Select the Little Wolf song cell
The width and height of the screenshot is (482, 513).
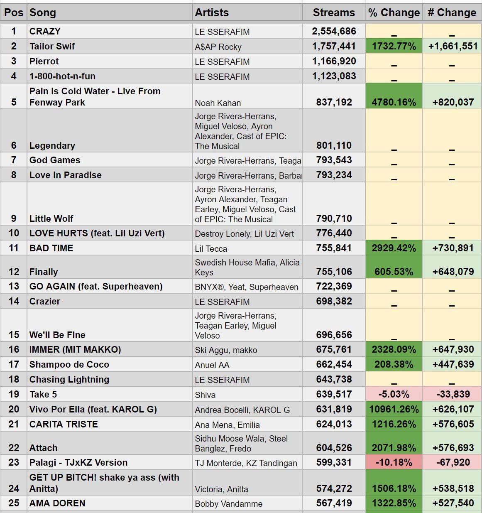(110, 204)
